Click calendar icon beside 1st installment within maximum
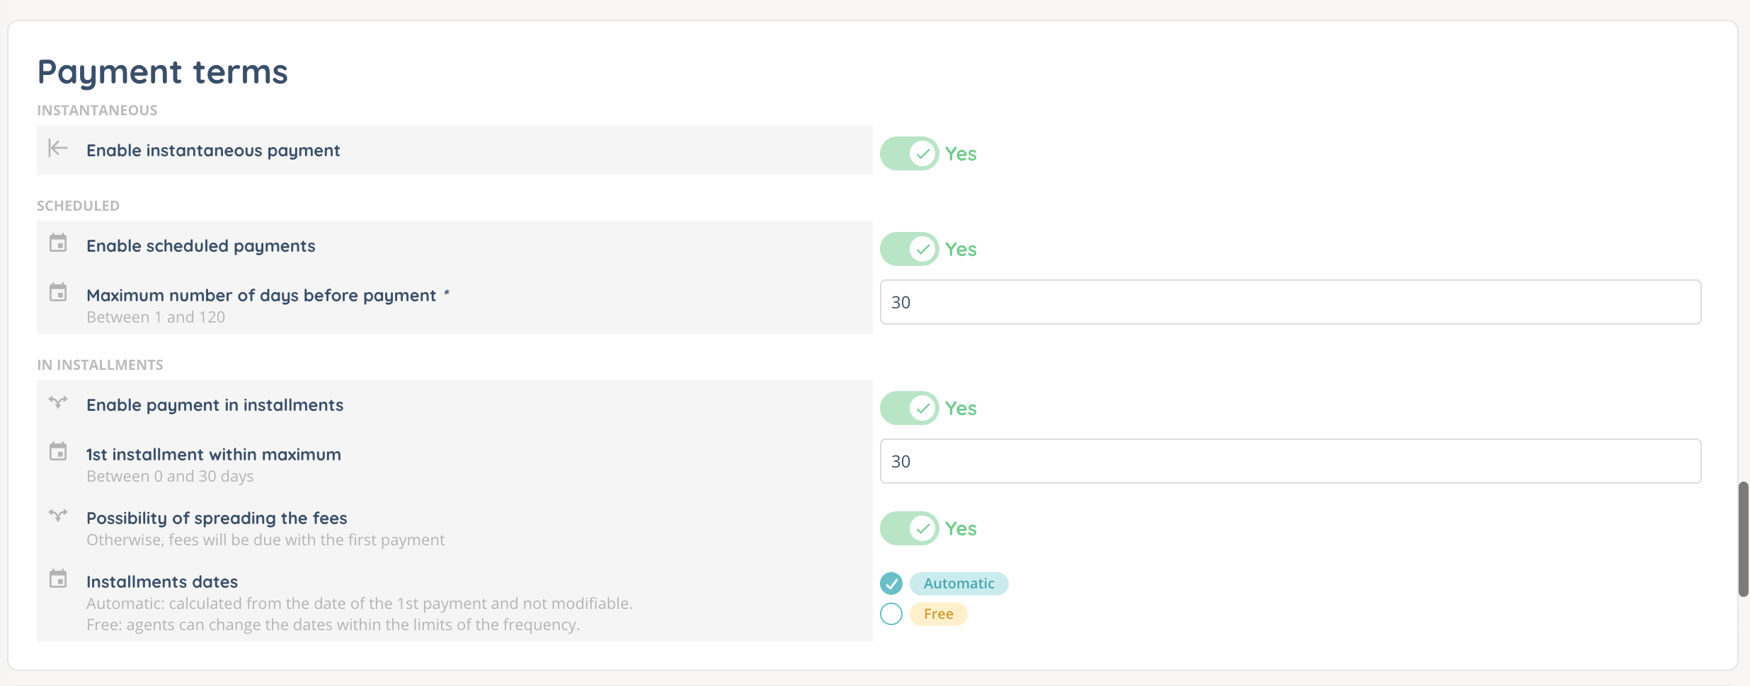This screenshot has height=686, width=1750. pyautogui.click(x=58, y=451)
